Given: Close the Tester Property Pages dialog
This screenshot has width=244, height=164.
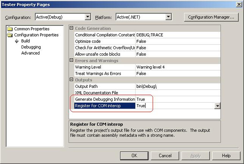Looking at the screenshot, I should 239,4.
